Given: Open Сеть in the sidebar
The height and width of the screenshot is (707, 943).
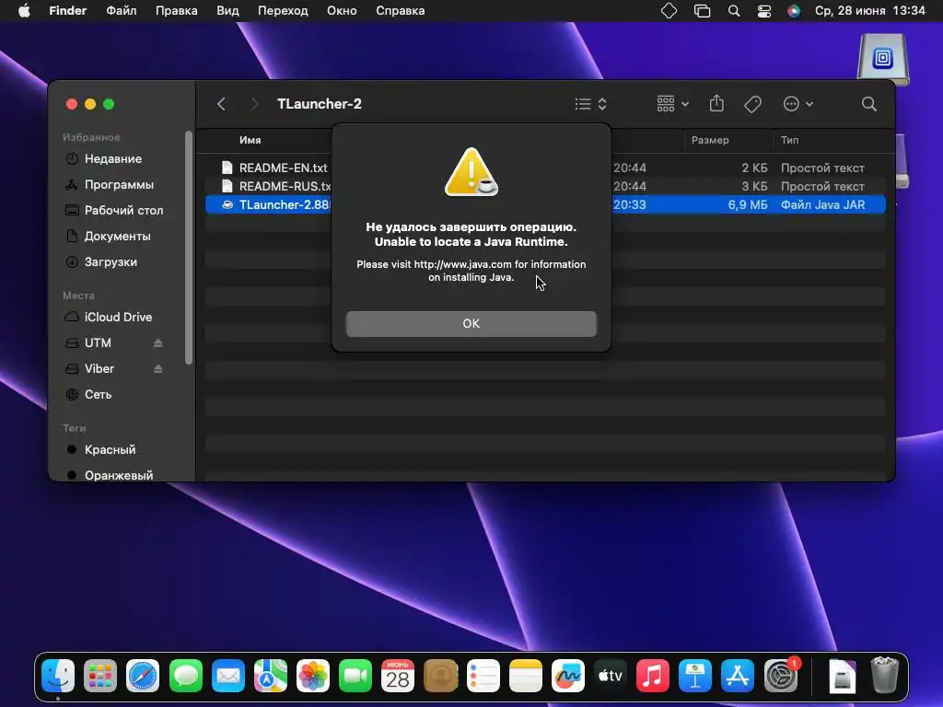Looking at the screenshot, I should pyautogui.click(x=98, y=394).
